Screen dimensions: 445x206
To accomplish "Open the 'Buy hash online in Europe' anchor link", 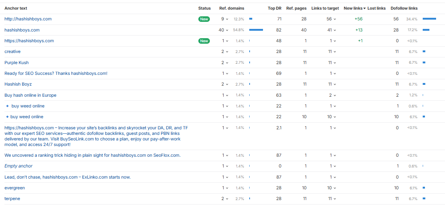I will 30,95.
